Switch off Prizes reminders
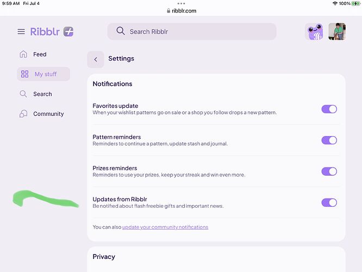362x272 pixels. coord(329,171)
